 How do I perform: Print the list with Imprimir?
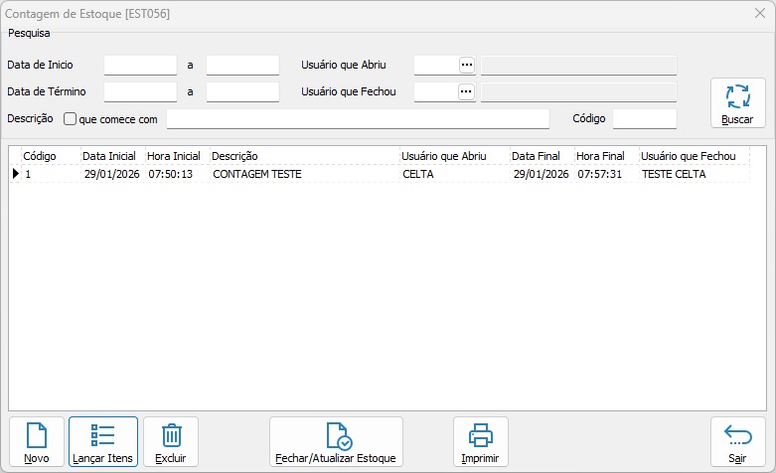pyautogui.click(x=481, y=443)
